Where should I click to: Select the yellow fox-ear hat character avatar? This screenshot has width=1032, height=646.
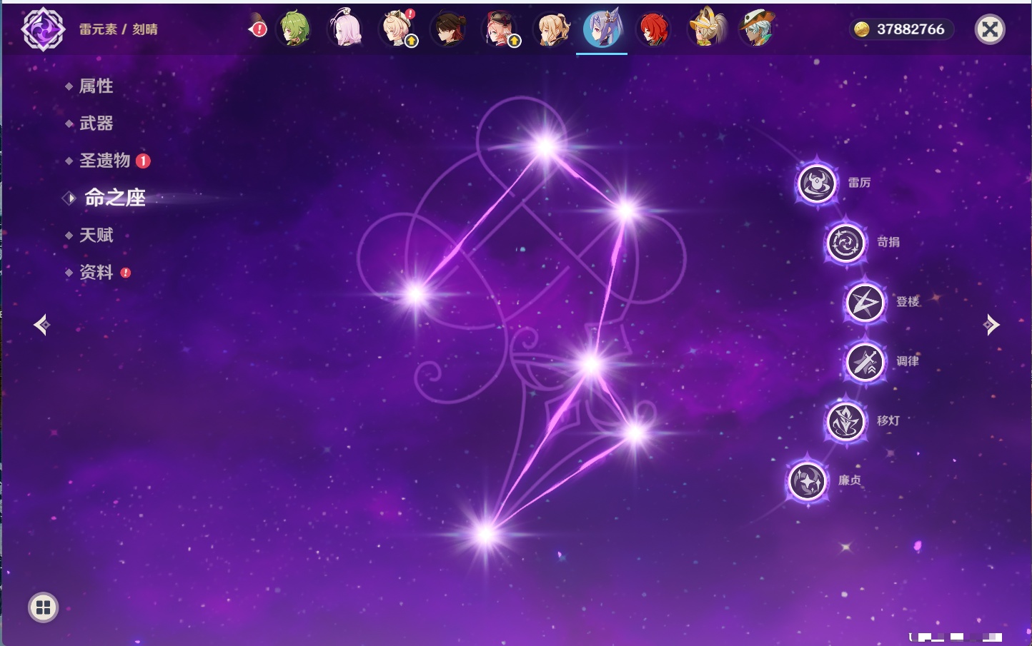point(706,29)
